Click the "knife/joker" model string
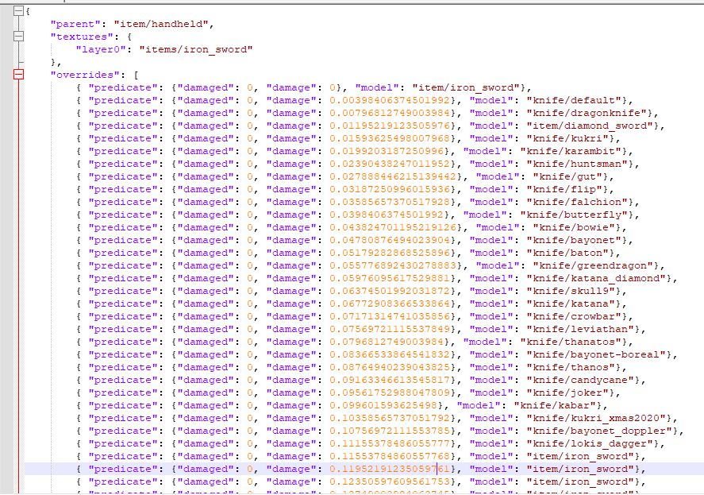This screenshot has width=704, height=495. [x=567, y=393]
